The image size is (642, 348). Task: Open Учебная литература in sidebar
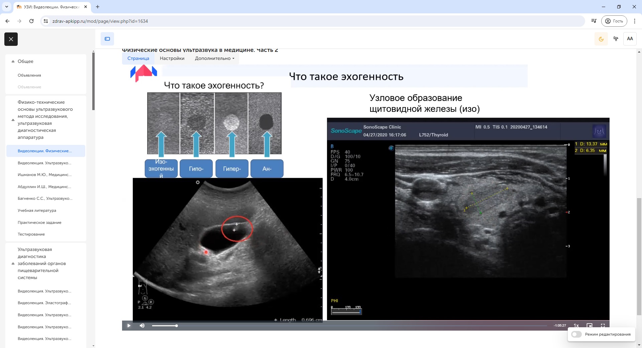click(37, 210)
